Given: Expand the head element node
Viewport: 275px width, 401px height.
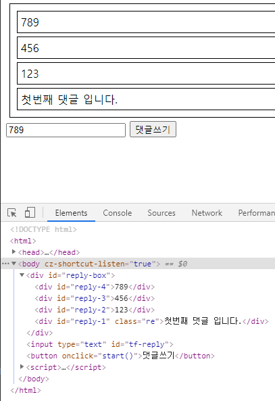Looking at the screenshot, I should 14,252.
